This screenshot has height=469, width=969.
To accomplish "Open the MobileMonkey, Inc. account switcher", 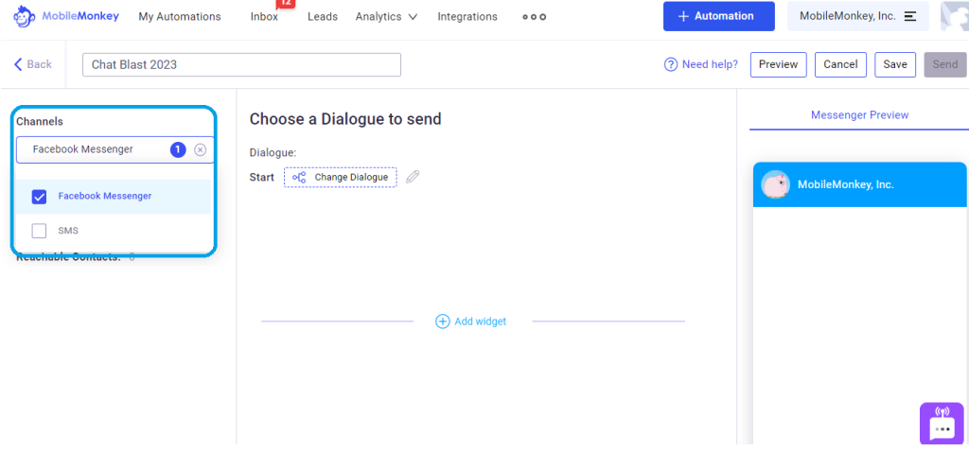I will pos(857,16).
